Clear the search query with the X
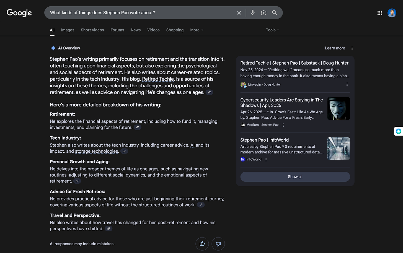 [x=239, y=13]
